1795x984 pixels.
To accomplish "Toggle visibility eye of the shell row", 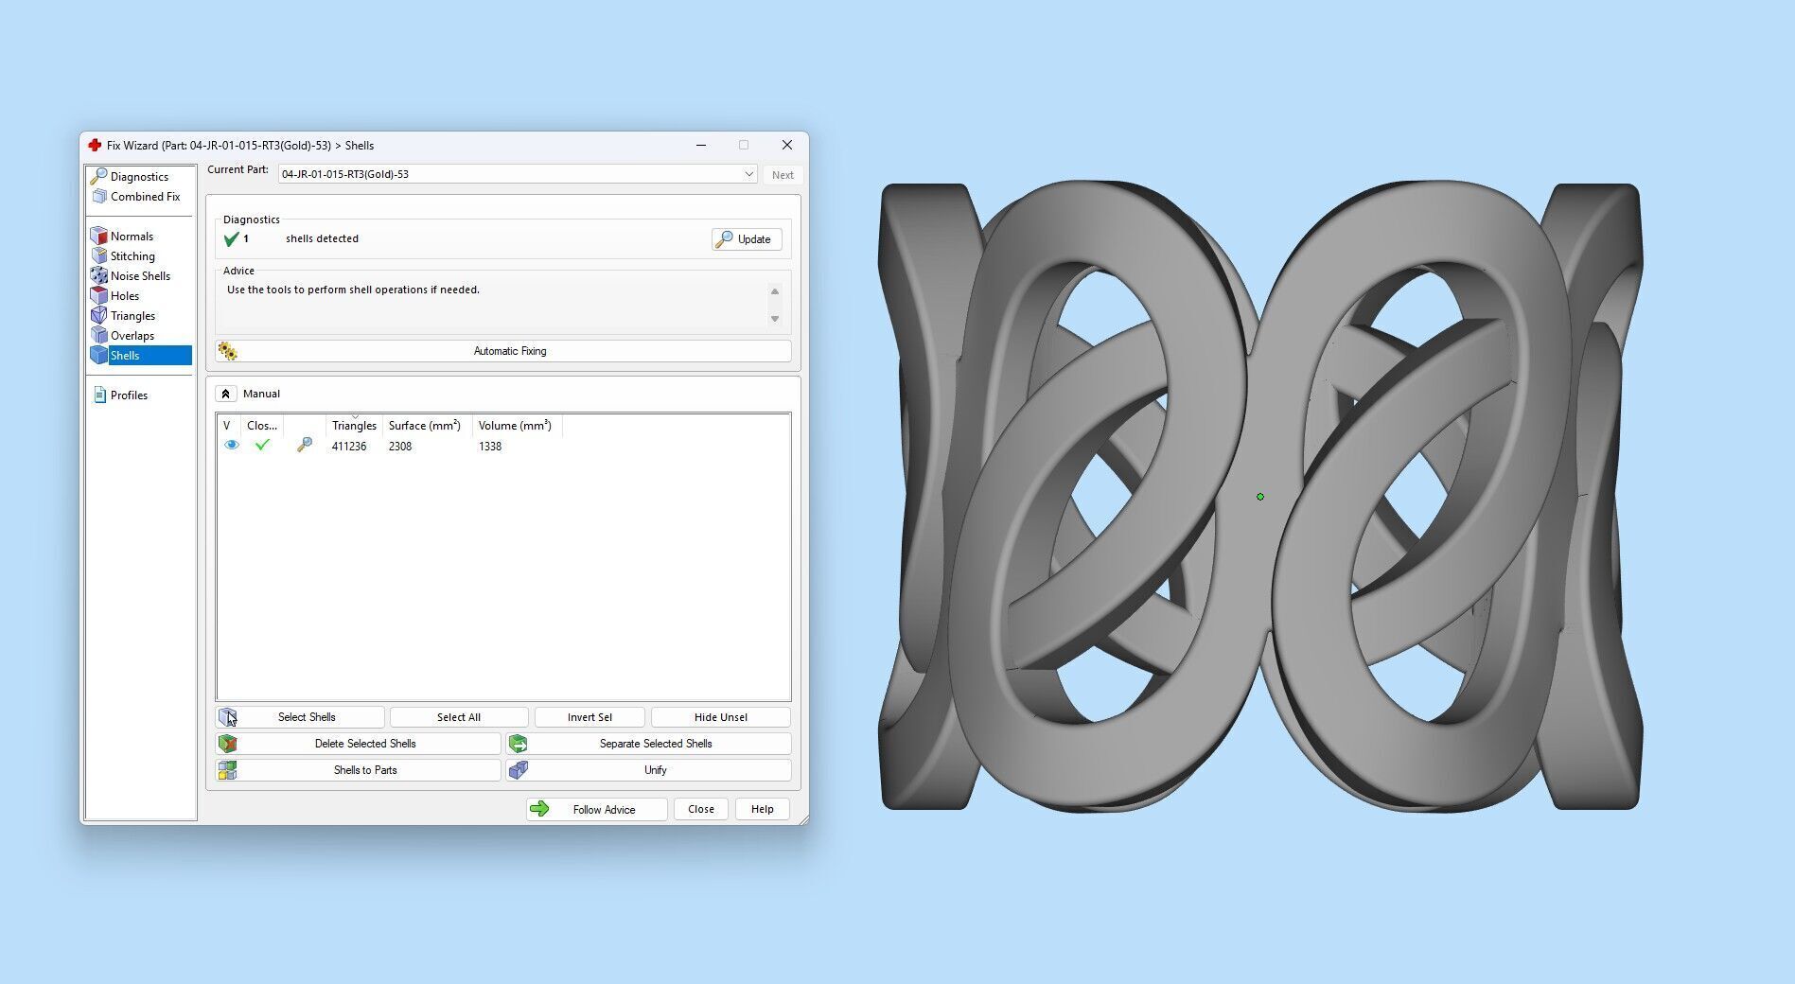I will (231, 445).
